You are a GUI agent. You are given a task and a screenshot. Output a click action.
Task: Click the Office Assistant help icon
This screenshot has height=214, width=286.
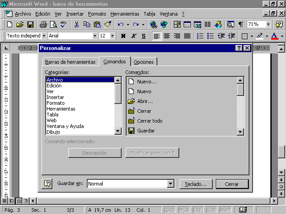pyautogui.click(x=279, y=25)
